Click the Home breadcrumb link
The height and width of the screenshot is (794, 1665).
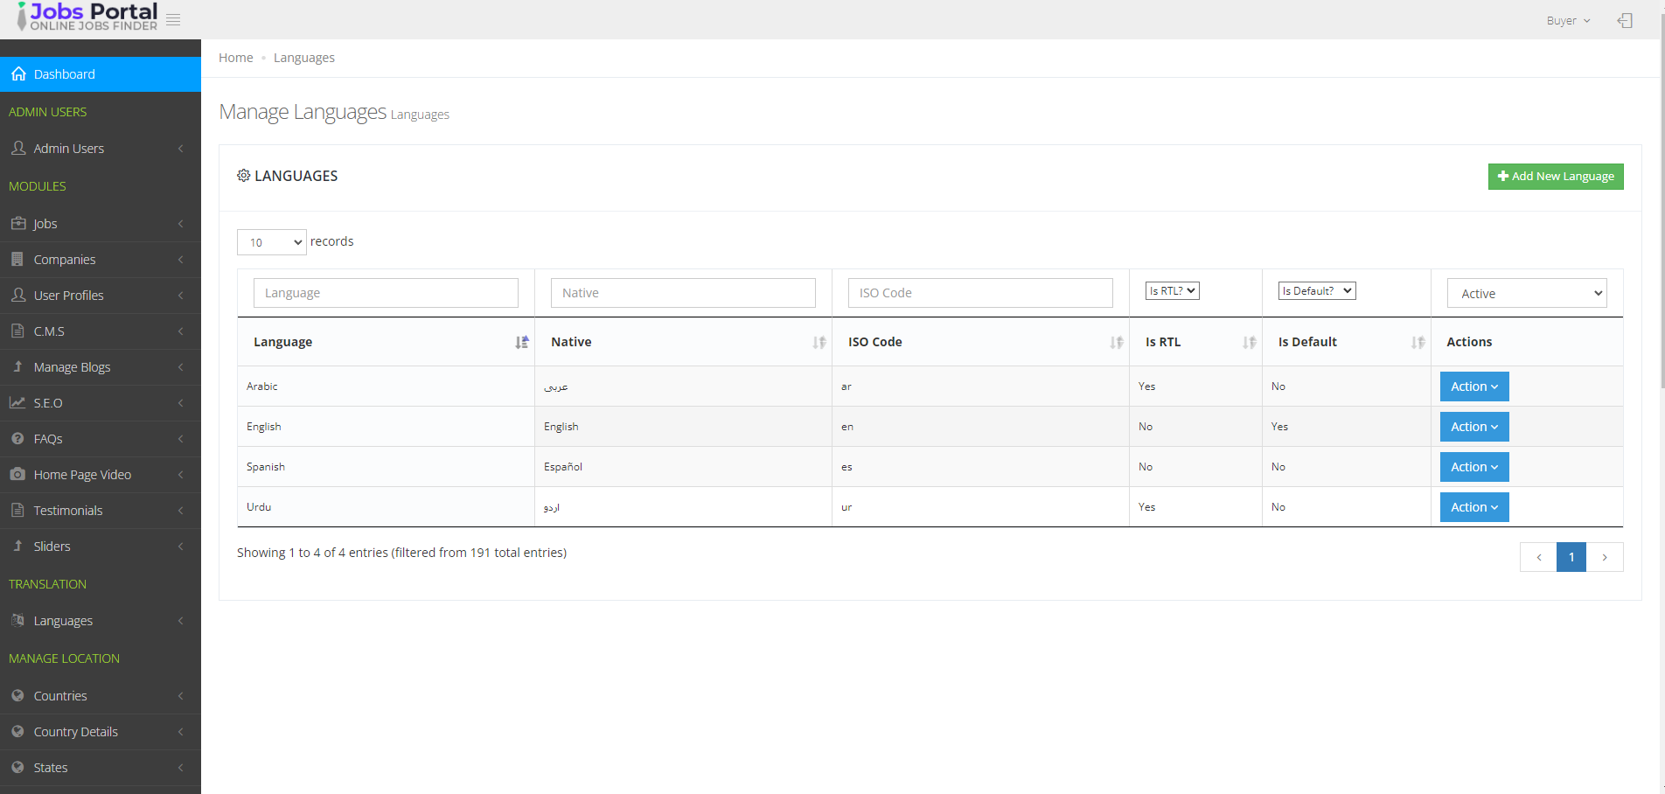click(235, 58)
